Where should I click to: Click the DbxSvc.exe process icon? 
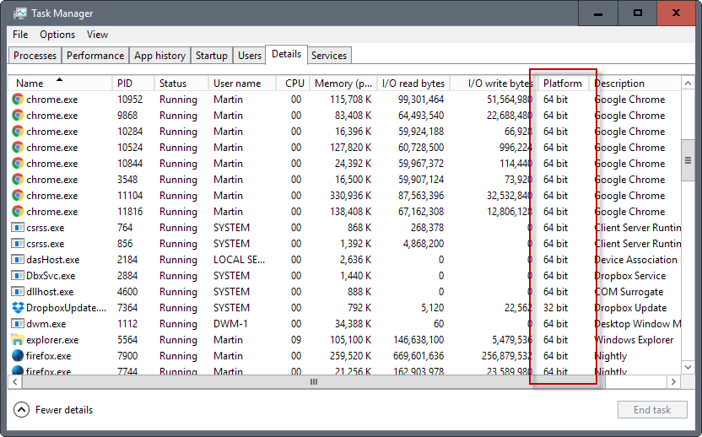(x=18, y=276)
